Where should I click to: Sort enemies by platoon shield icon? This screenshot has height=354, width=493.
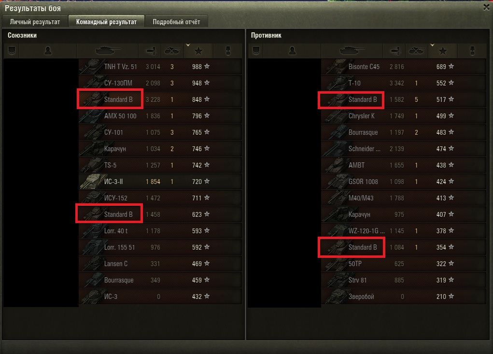click(x=256, y=51)
